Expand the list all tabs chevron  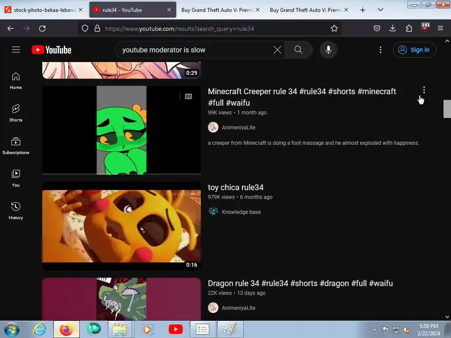click(380, 10)
